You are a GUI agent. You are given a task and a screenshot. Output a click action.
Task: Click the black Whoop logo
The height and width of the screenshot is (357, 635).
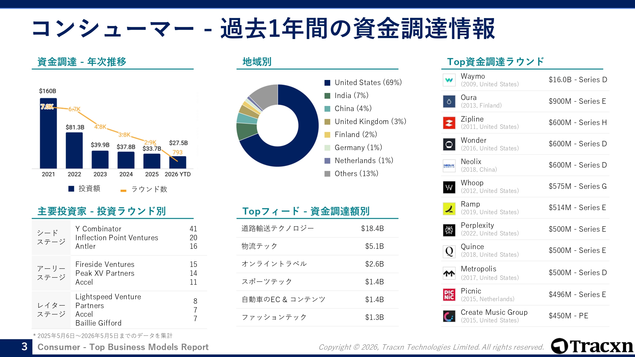tap(449, 187)
